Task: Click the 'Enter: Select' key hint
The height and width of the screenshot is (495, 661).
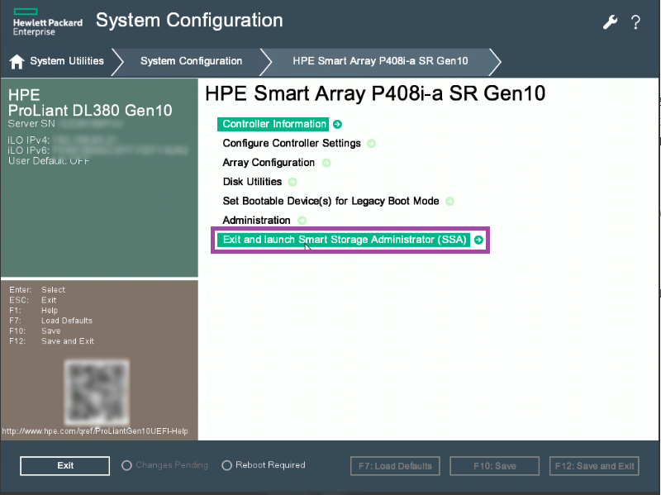Action: pos(37,290)
